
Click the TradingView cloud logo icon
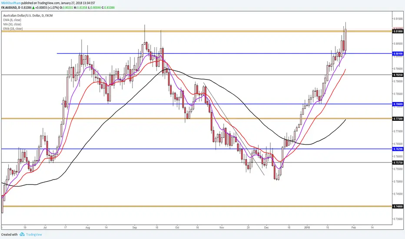tap(22, 234)
